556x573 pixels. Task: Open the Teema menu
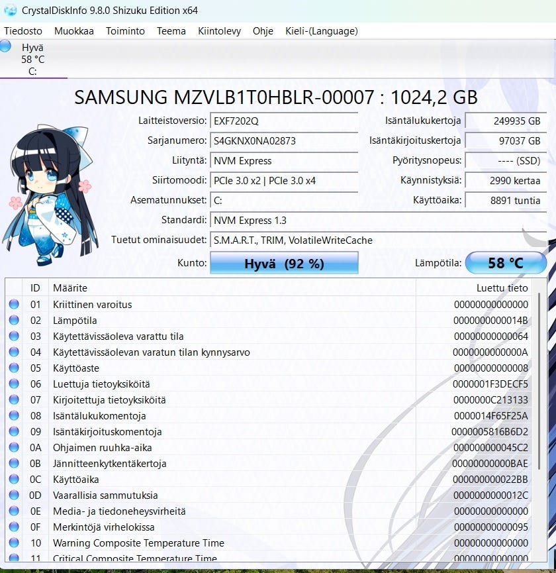(x=171, y=31)
